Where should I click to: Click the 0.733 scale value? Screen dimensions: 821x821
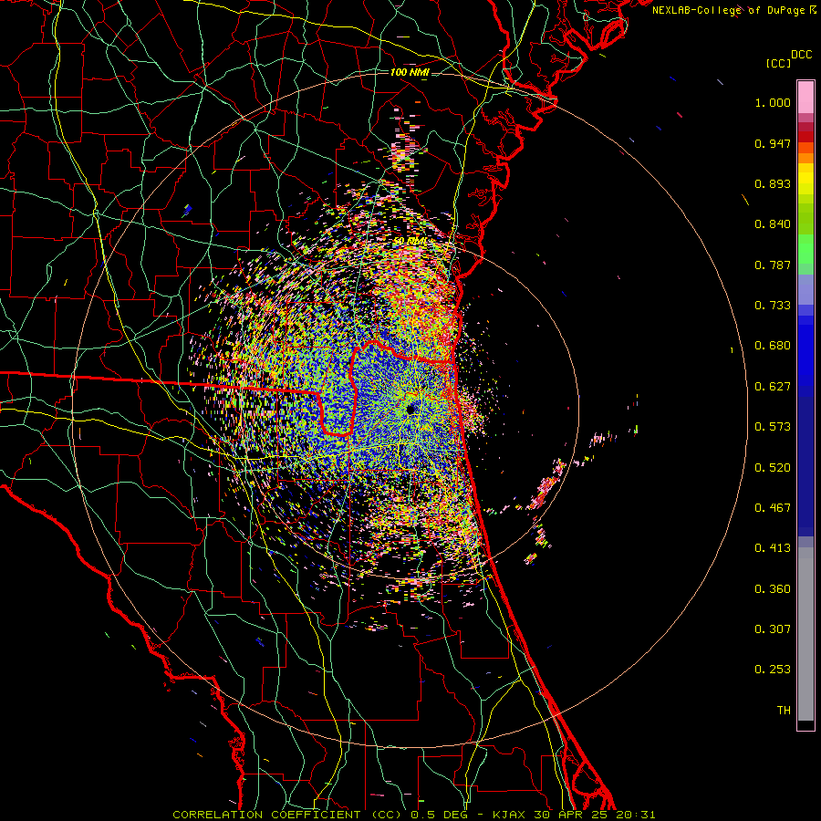(773, 306)
